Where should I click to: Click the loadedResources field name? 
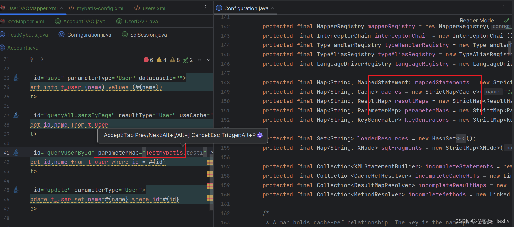(x=383, y=139)
